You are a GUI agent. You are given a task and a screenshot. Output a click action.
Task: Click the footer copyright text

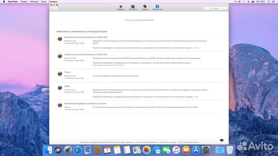tap(106, 142)
